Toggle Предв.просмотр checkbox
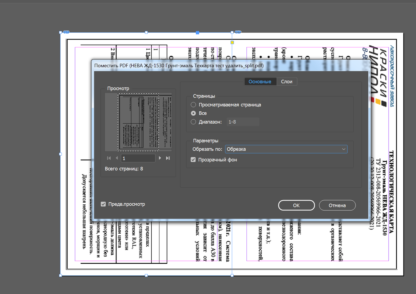This screenshot has height=294, width=416. [x=103, y=204]
